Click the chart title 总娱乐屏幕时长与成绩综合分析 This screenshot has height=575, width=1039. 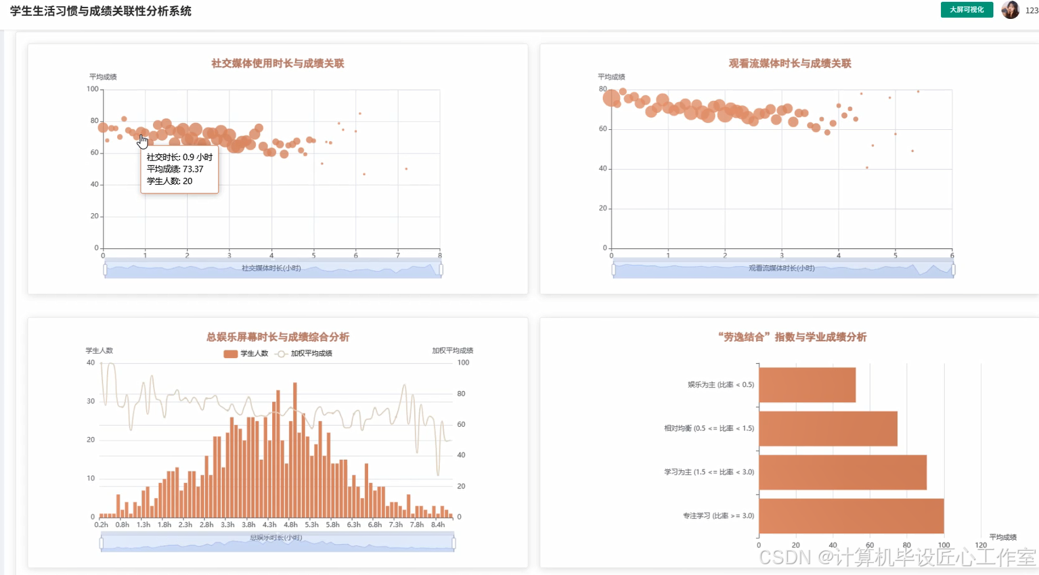click(x=278, y=337)
